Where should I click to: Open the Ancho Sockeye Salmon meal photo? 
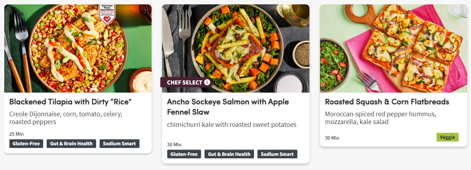coord(236,48)
